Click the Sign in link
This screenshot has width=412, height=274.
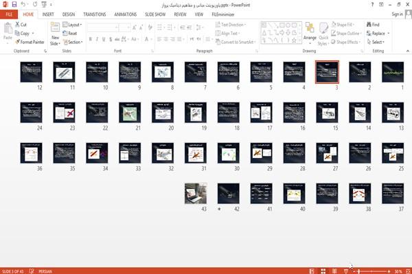[397, 14]
